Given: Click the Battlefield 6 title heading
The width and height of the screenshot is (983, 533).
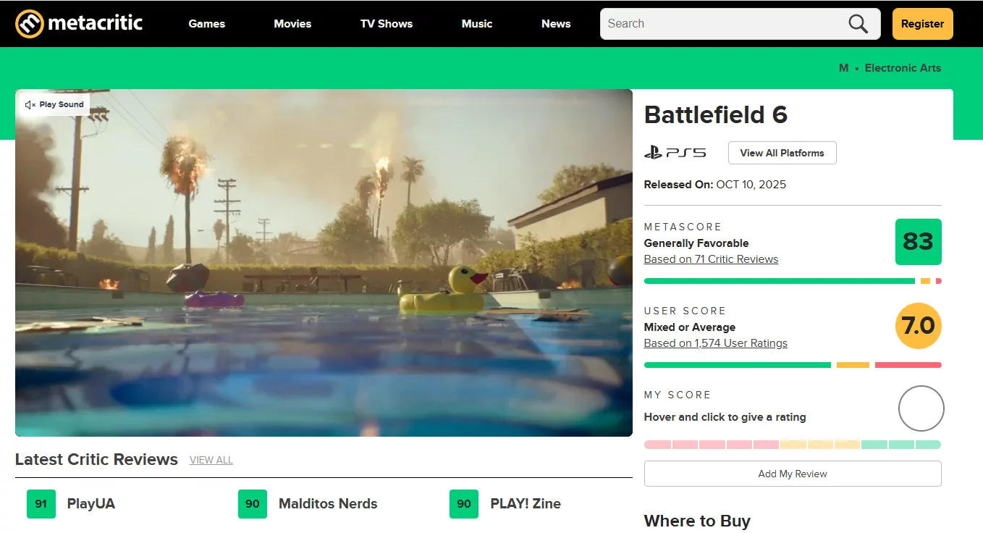Looking at the screenshot, I should [716, 115].
